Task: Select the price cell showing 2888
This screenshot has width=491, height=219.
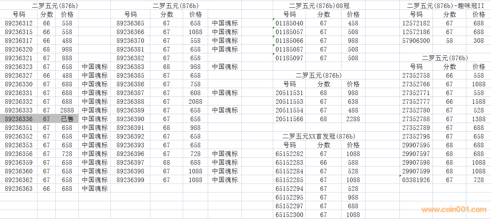Action: 67,110
